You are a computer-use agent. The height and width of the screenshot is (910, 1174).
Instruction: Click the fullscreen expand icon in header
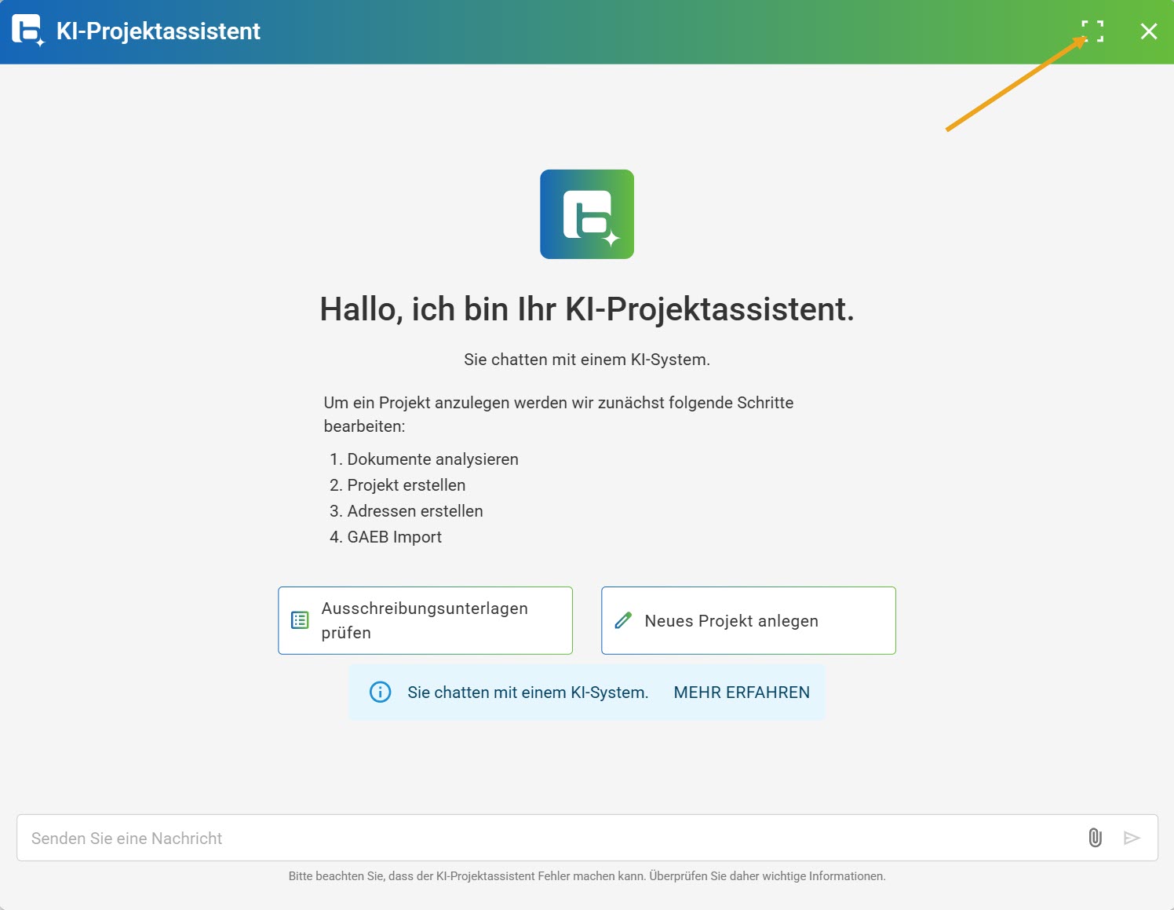point(1092,31)
